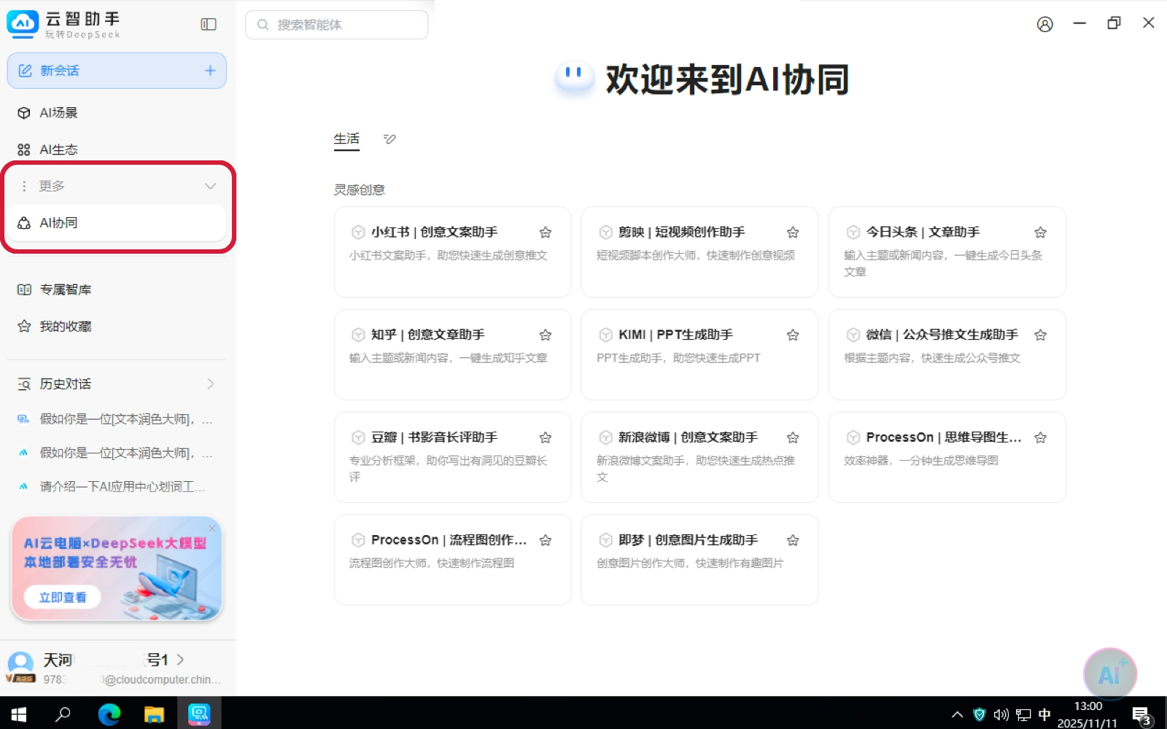Image resolution: width=1167 pixels, height=729 pixels.
Task: Open the 小红书 | 创意文案助手 card icon
Action: 358,233
